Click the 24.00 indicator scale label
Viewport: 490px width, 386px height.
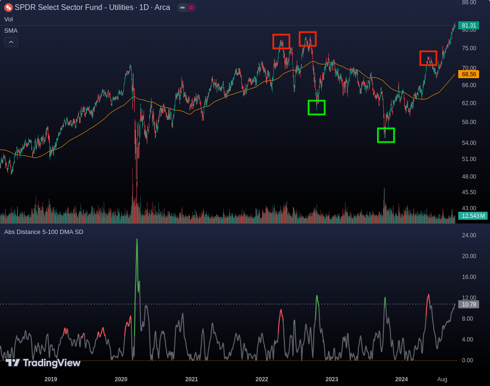pyautogui.click(x=469, y=235)
